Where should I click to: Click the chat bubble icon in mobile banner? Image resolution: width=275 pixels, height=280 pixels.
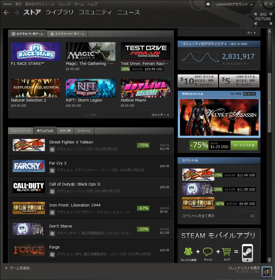point(208,251)
